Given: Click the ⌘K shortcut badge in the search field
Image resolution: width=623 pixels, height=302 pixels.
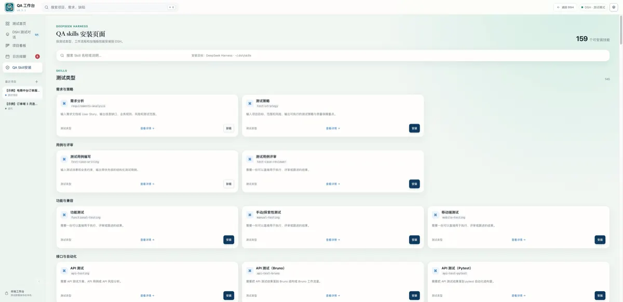Looking at the screenshot, I should click(171, 7).
